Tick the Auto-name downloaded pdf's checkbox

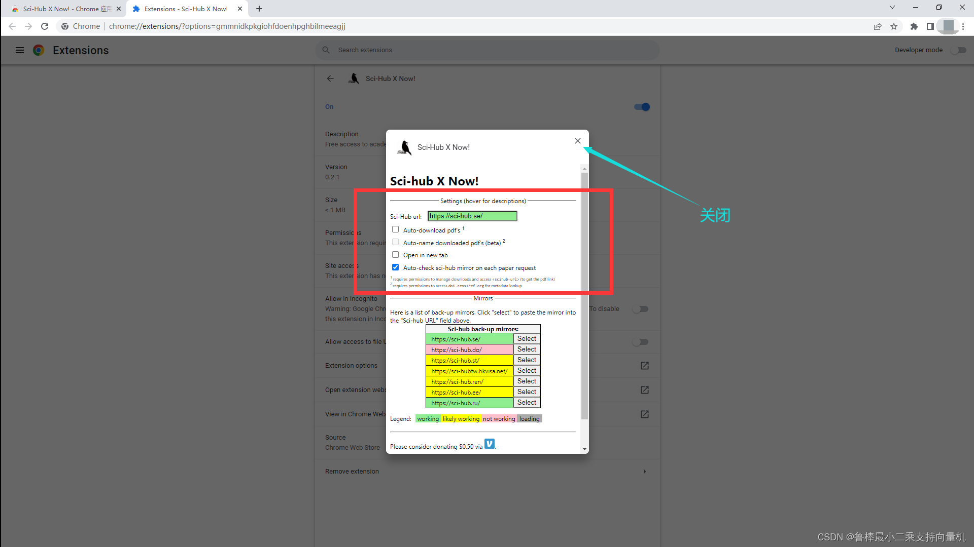pos(395,242)
